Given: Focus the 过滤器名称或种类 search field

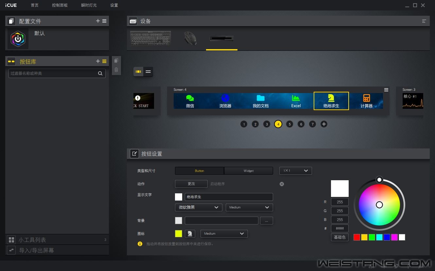Looking at the screenshot, I should [x=57, y=73].
